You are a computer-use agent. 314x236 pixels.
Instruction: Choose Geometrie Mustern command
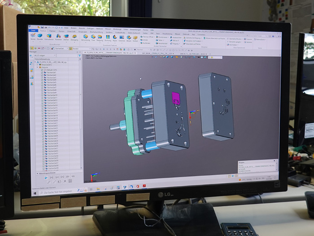pos(234,39)
